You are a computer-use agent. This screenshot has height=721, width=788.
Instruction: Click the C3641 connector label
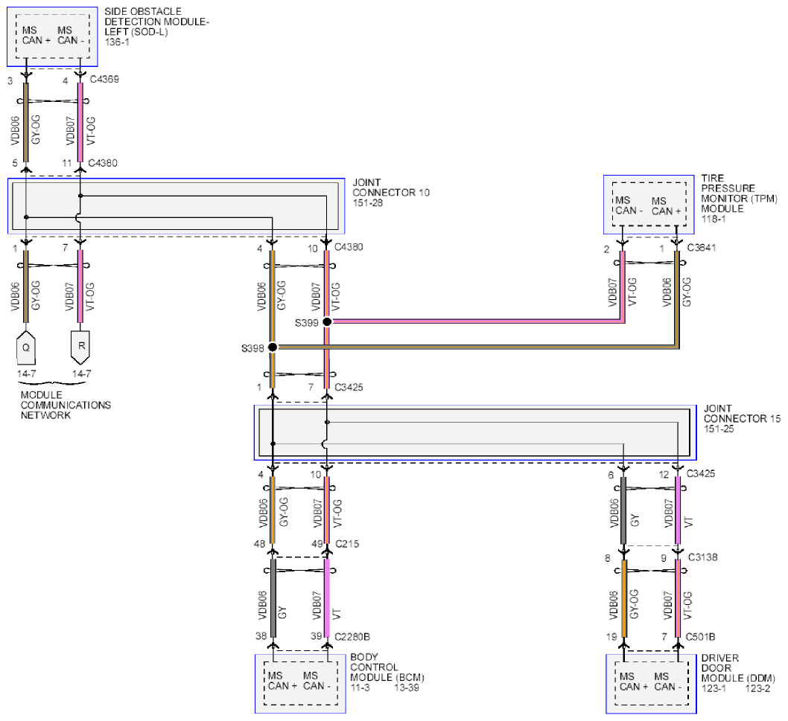702,249
